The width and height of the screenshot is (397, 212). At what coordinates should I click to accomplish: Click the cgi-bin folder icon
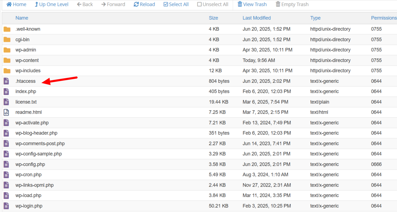click(7, 40)
